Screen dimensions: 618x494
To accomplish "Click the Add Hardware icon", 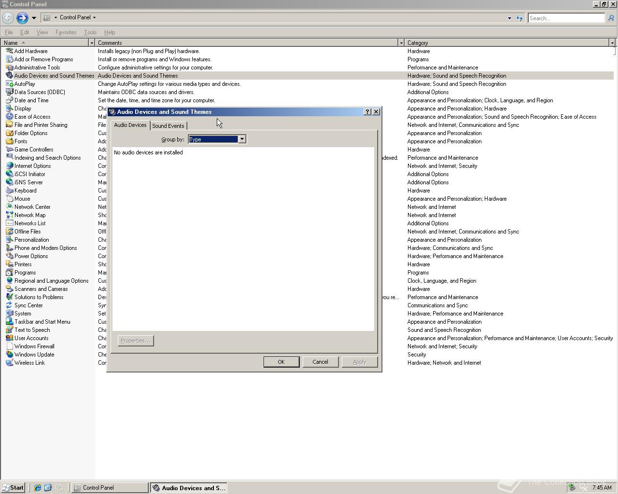I will pyautogui.click(x=9, y=51).
